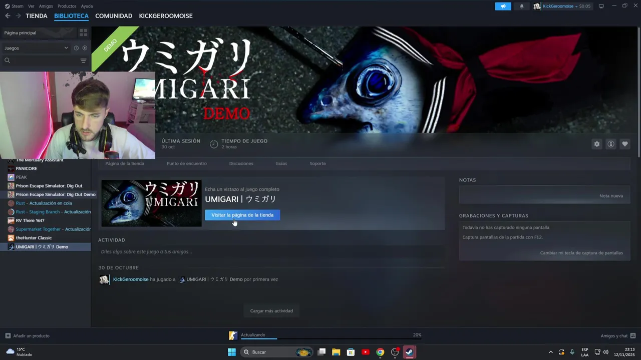Go forward with the right arrow
The image size is (641, 360).
[x=18, y=16]
